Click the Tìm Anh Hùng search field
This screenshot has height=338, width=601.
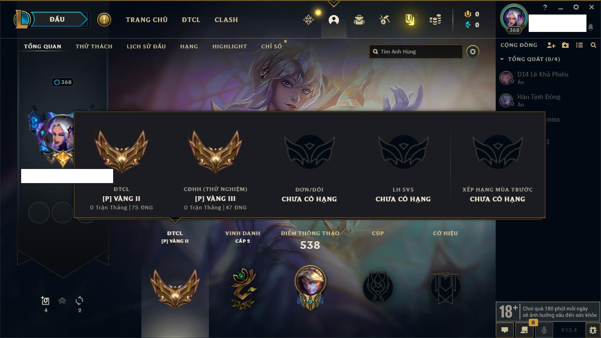416,52
